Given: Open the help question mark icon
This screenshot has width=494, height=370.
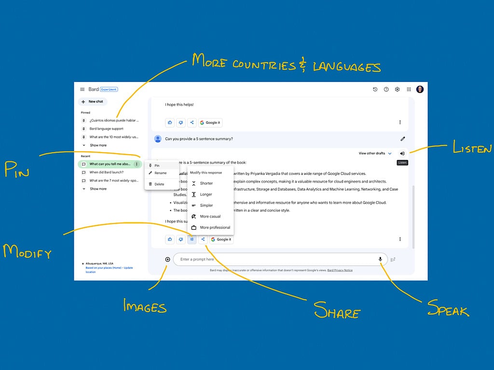Looking at the screenshot, I should tap(386, 89).
